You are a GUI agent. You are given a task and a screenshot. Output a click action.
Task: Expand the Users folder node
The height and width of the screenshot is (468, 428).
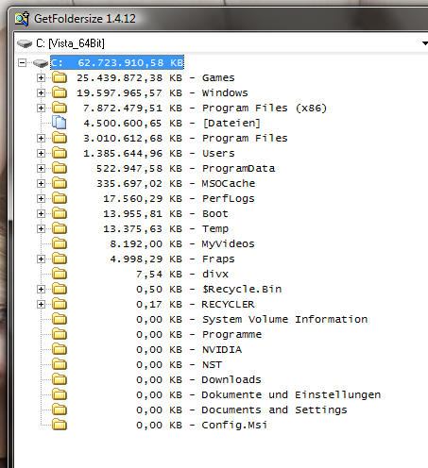[41, 153]
